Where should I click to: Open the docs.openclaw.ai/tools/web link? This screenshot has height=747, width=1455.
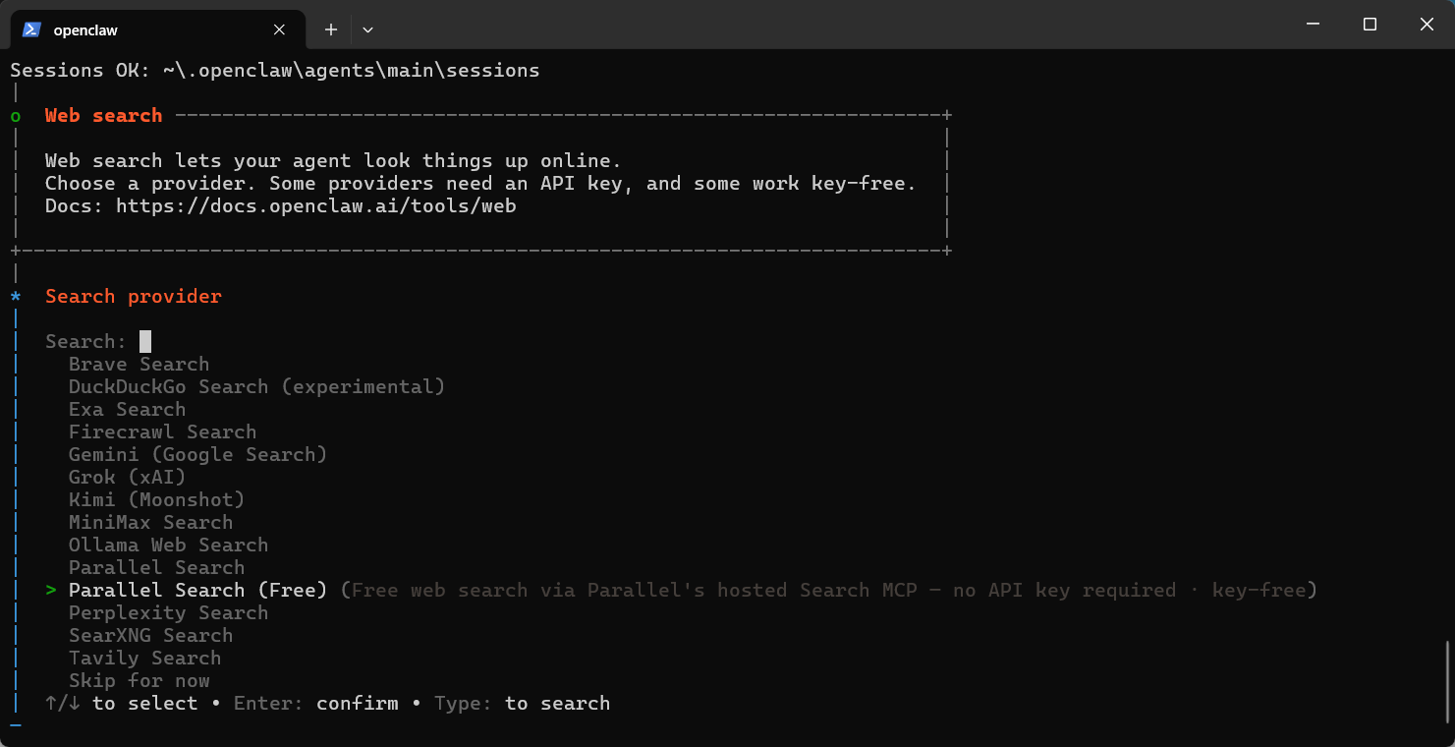coord(315,206)
